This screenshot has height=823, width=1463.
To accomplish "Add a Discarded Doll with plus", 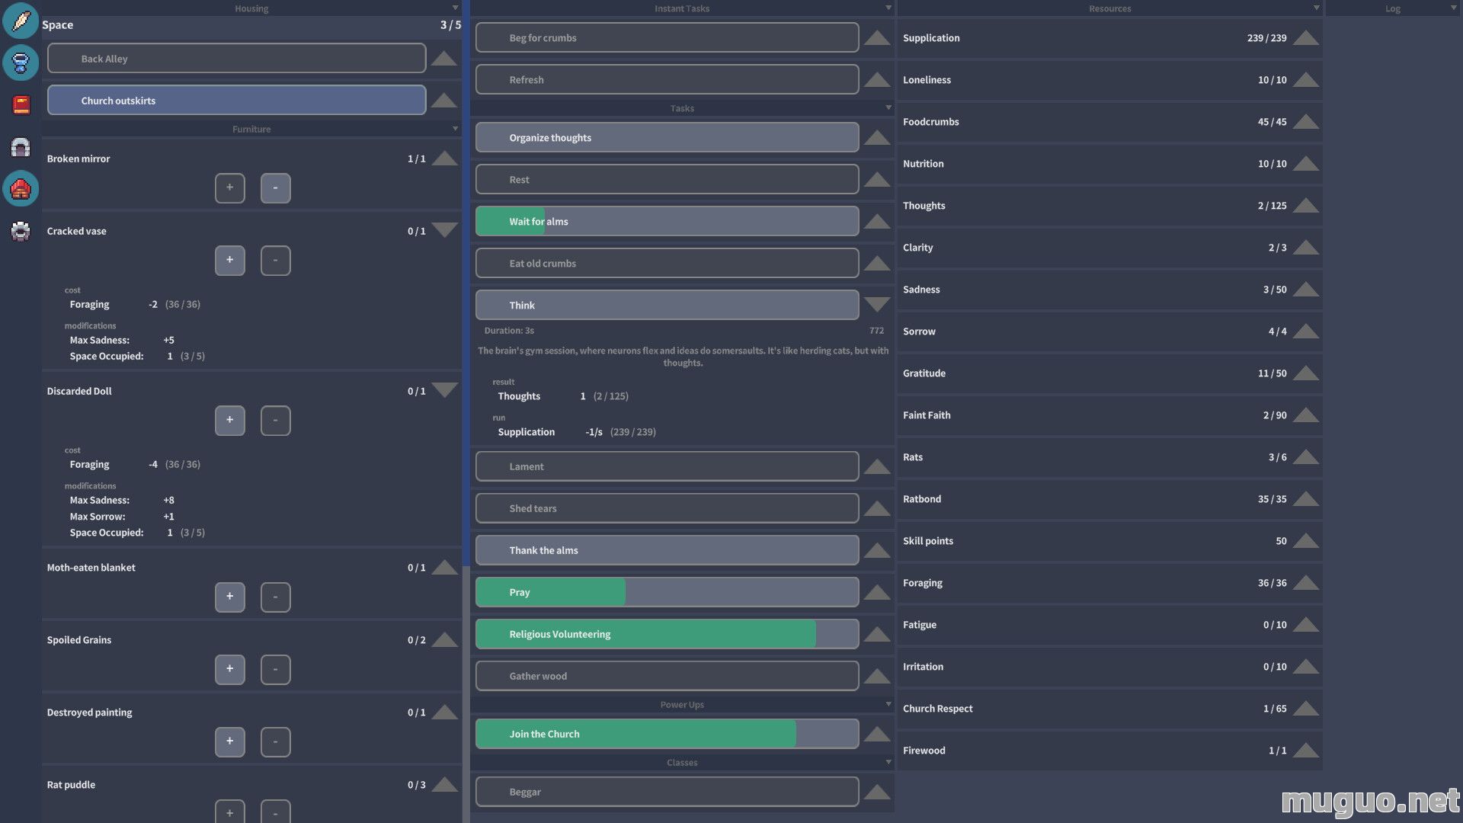I will coord(229,420).
